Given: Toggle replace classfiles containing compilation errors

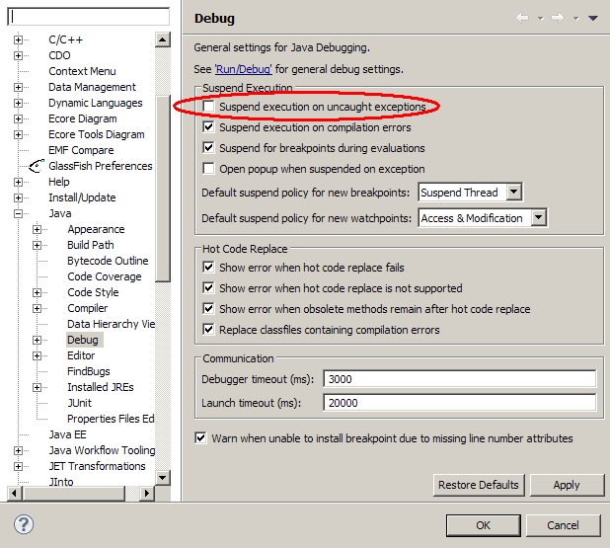Looking at the screenshot, I should (209, 330).
